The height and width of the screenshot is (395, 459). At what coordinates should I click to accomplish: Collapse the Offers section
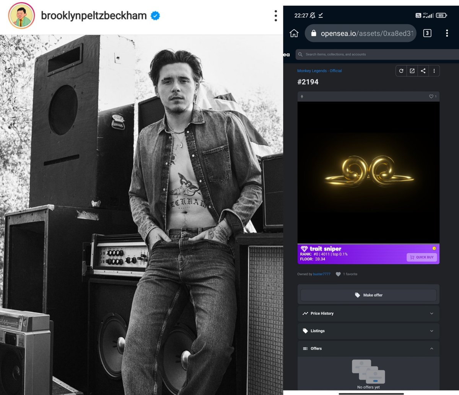(x=368, y=348)
